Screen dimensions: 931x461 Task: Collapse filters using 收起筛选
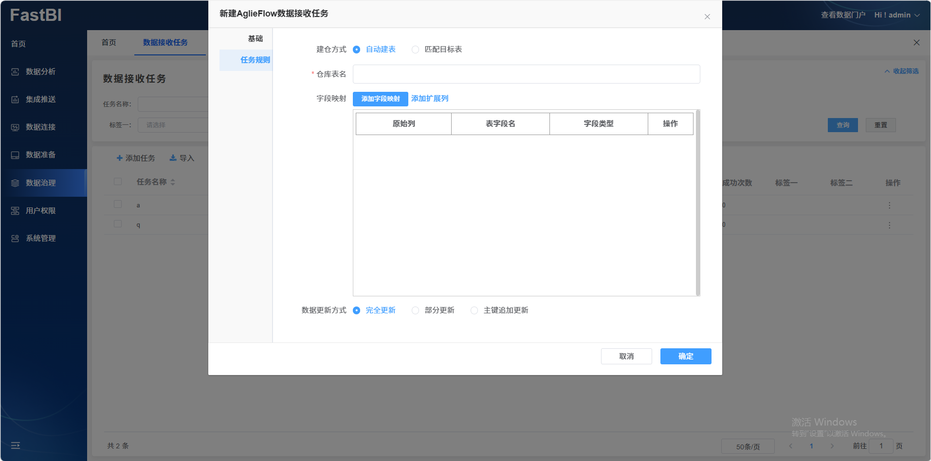click(901, 71)
